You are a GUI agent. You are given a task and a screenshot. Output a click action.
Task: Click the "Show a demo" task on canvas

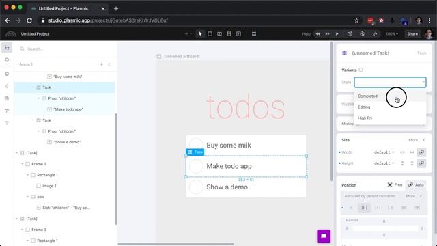[x=246, y=187]
